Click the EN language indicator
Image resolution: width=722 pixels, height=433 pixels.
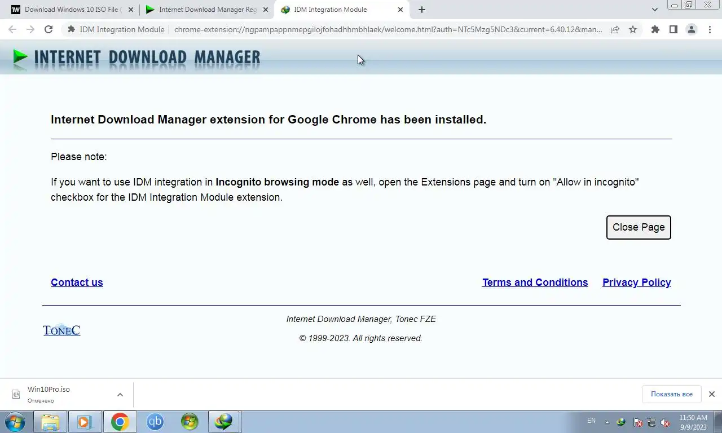[x=591, y=421]
